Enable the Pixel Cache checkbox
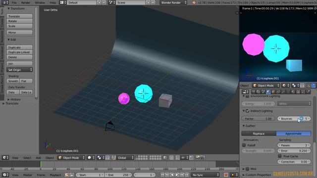Viewport: 317px width, 178px height. coord(280,156)
